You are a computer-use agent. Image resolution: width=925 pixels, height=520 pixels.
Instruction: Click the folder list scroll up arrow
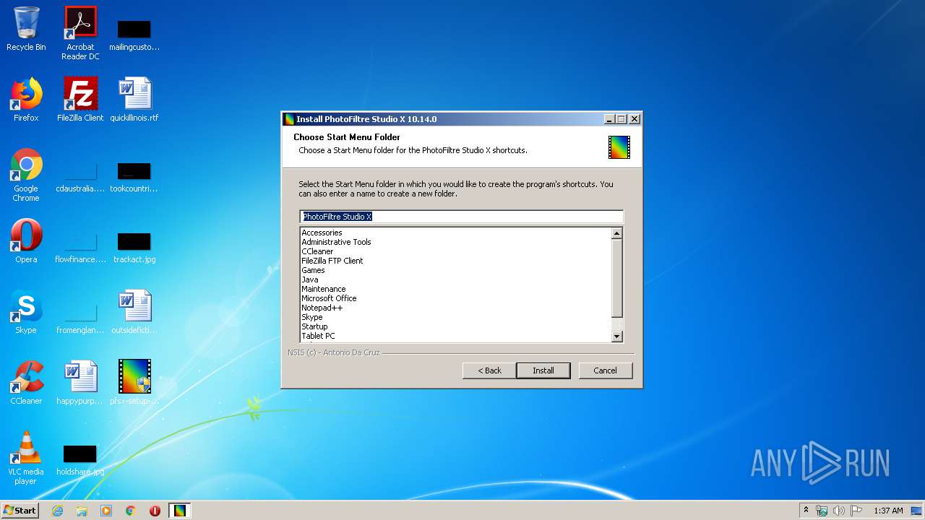coord(616,233)
